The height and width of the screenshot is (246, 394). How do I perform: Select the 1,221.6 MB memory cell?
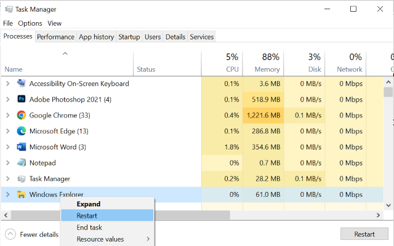pyautogui.click(x=263, y=115)
